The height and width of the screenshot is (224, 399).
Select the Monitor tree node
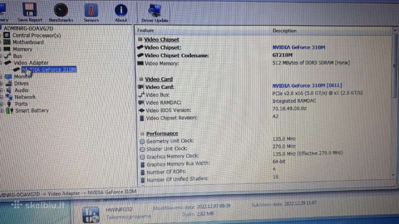tap(23, 76)
